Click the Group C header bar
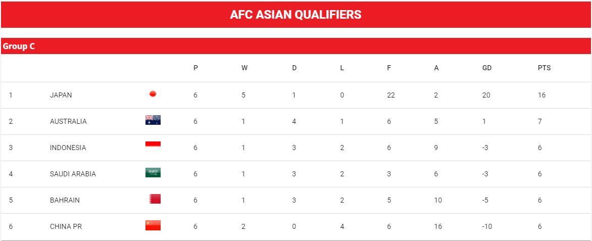 296,46
